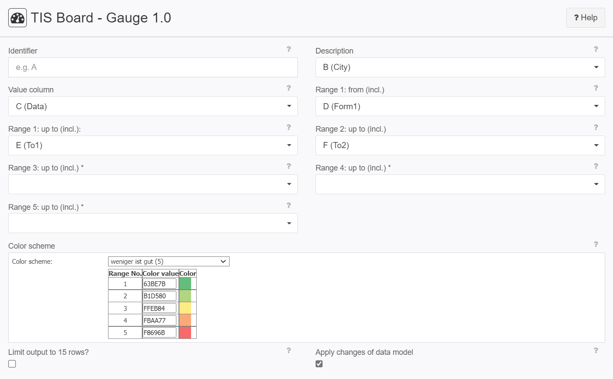Screen dimensions: 613x379
Task: Click the Color scheme help question mark
Action: [x=596, y=244]
